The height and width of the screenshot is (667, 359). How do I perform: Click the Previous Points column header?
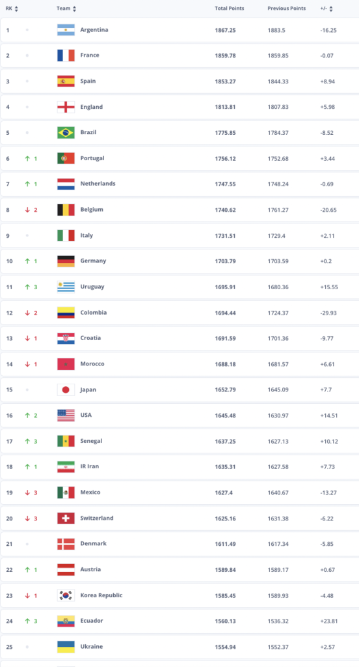287,8
